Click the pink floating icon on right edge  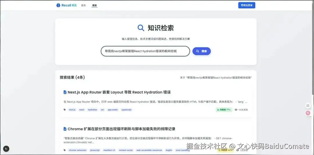pyautogui.click(x=308, y=113)
